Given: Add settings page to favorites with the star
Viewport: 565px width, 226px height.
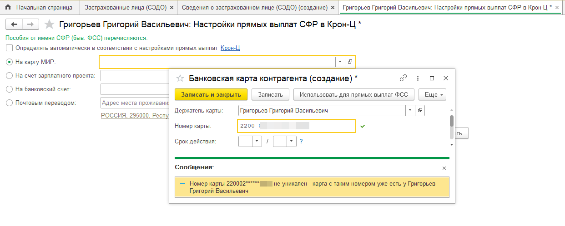Looking at the screenshot, I should pyautogui.click(x=50, y=25).
